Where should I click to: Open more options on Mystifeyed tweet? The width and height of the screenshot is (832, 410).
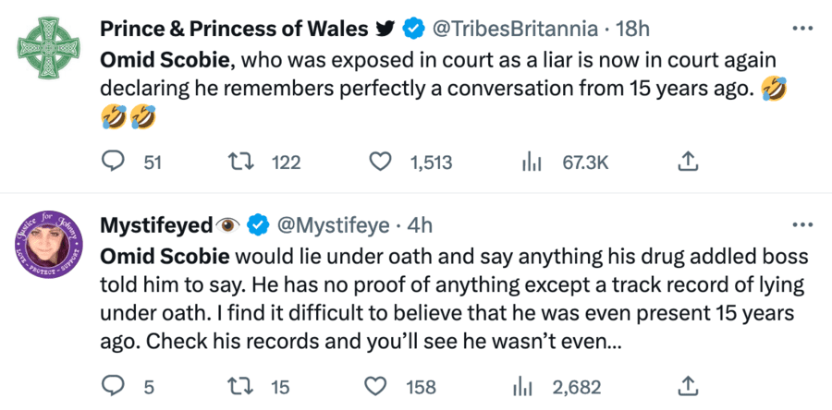(802, 224)
